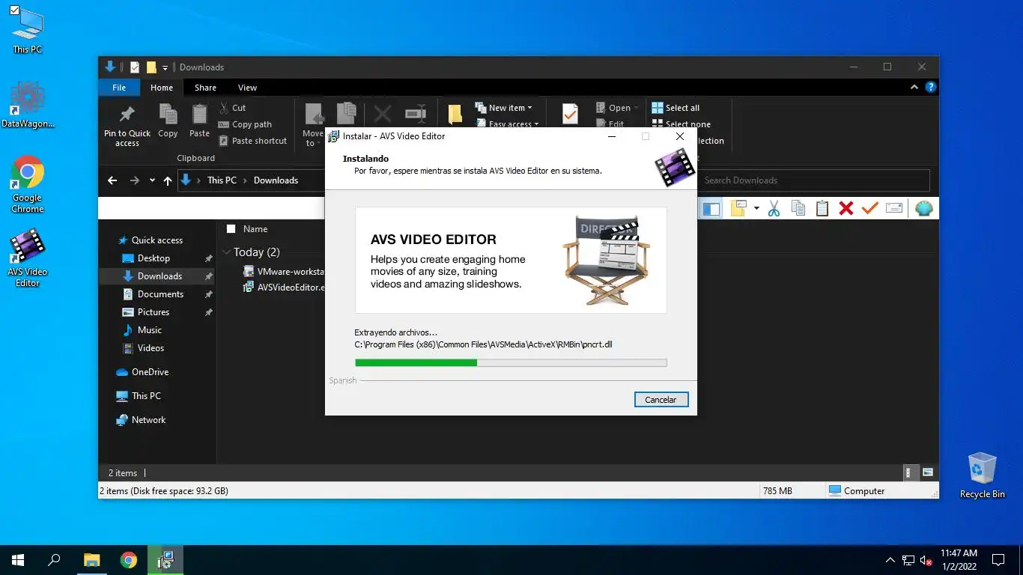Open Documents in the navigation pane

pyautogui.click(x=160, y=294)
